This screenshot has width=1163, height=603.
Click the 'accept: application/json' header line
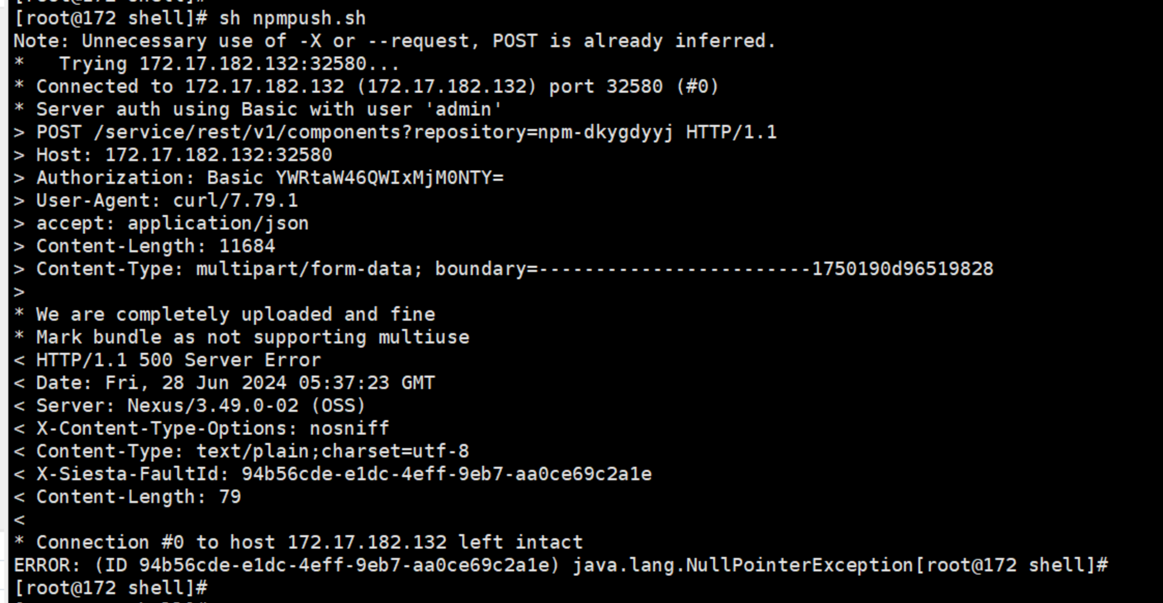pos(161,223)
